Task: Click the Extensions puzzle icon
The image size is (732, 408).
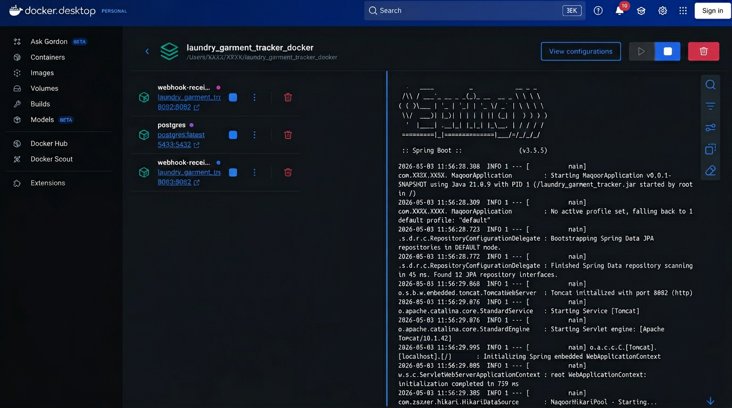Action: click(17, 183)
